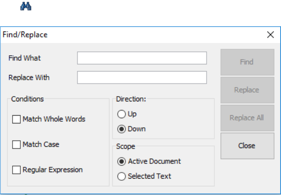This screenshot has width=281, height=195.
Task: Enable the Match Case checkbox
Action: point(16,145)
